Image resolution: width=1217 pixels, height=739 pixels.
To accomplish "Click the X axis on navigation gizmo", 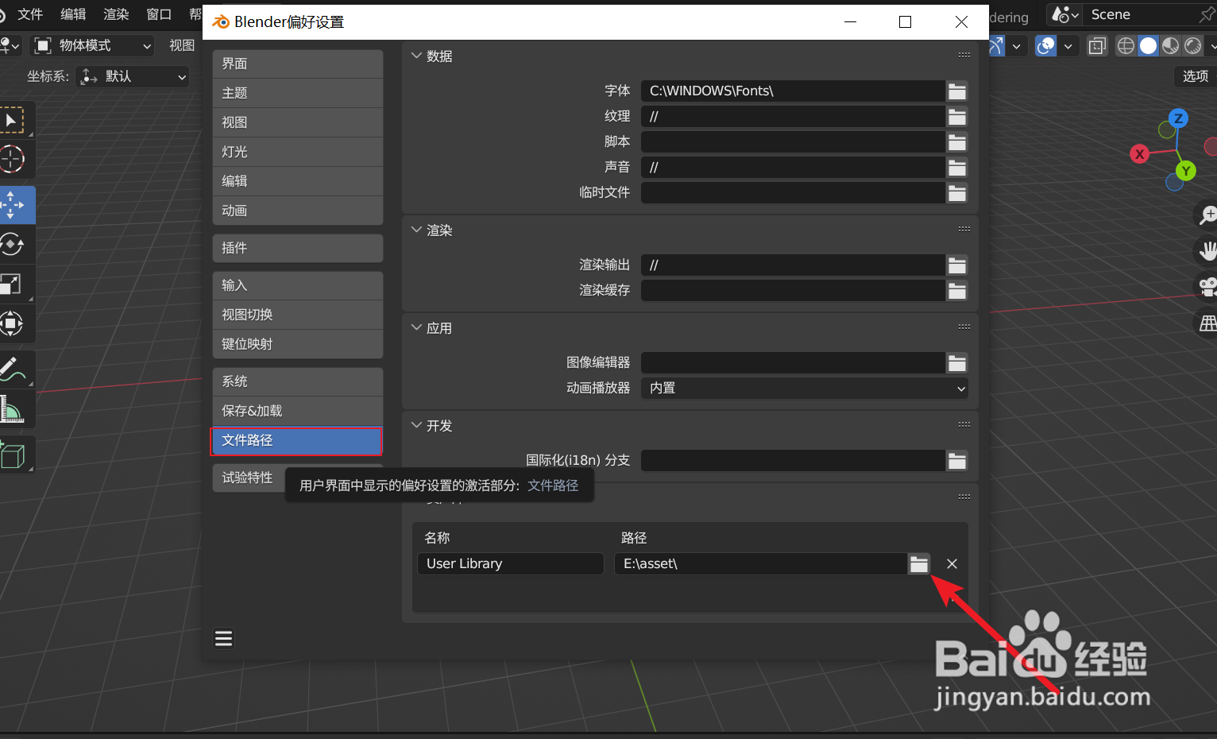I will pos(1139,154).
